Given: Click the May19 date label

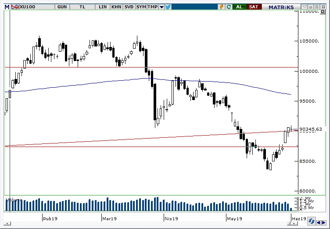Looking at the screenshot, I should click(234, 218).
